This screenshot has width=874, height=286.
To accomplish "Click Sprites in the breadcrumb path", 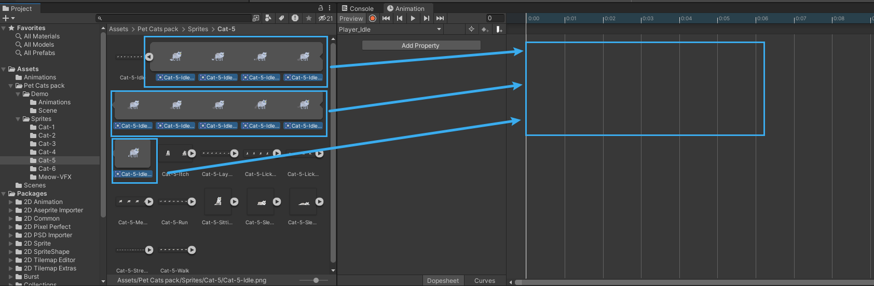I will (x=198, y=29).
